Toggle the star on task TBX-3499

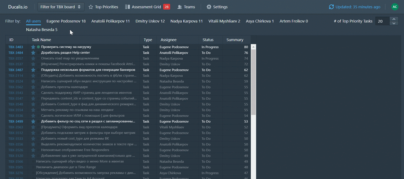[33, 121]
